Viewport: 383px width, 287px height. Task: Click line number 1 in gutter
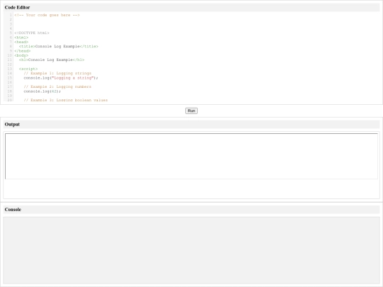pyautogui.click(x=11, y=15)
